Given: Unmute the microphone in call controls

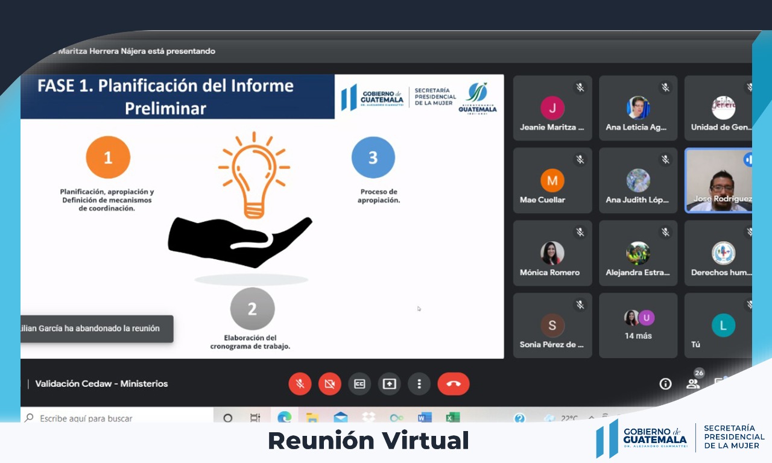Looking at the screenshot, I should click(x=300, y=384).
